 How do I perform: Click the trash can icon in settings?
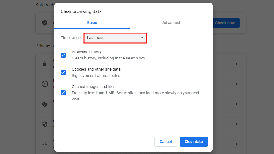point(45,64)
